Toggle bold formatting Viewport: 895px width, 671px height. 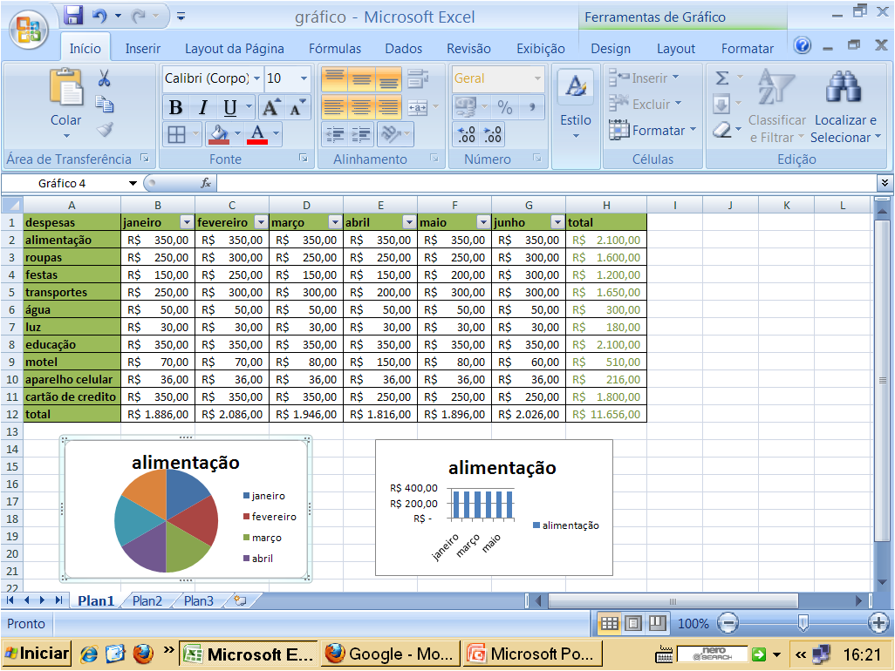pyautogui.click(x=176, y=107)
